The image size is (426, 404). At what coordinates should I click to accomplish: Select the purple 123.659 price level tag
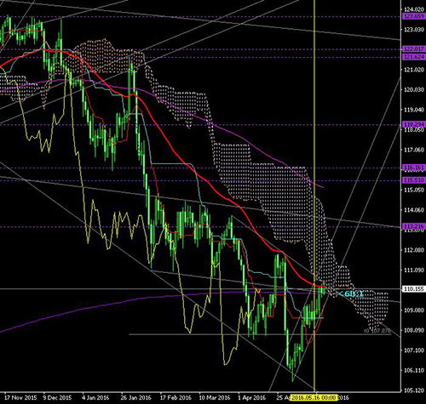point(414,16)
